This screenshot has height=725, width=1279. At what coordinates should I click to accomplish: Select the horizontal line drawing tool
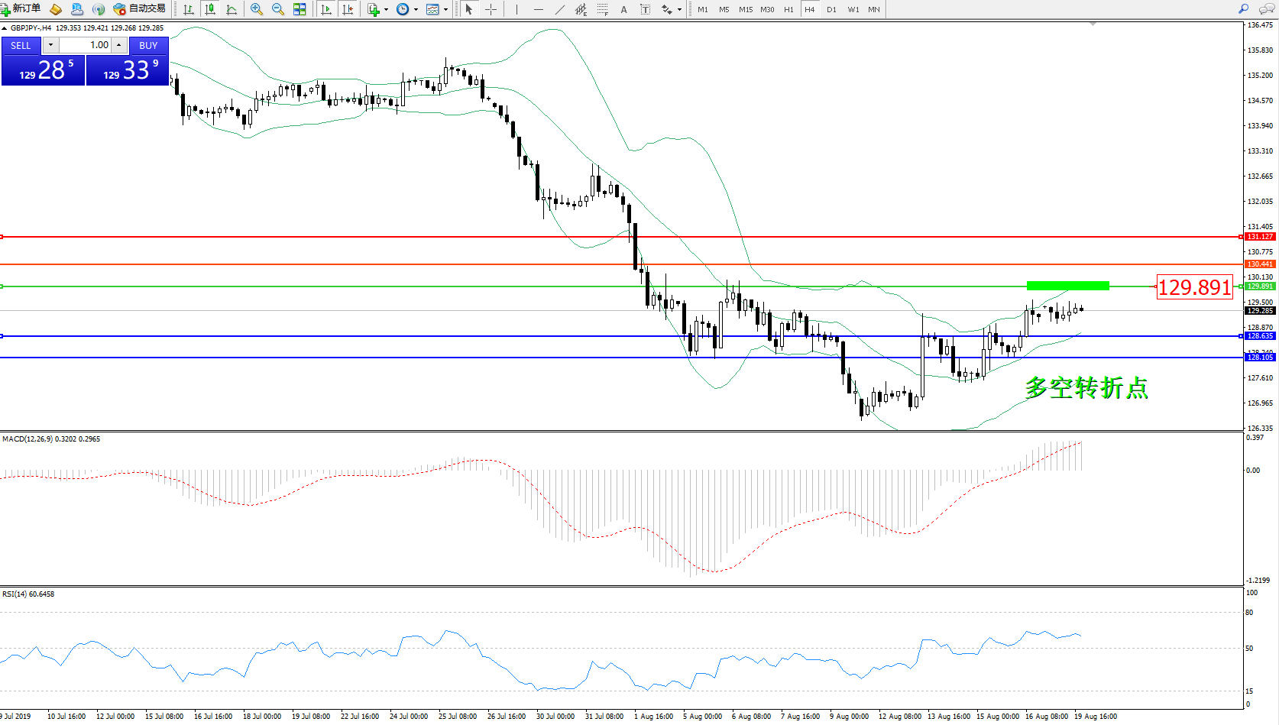tap(539, 9)
